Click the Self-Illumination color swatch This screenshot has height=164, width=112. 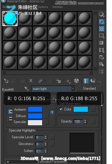point(81,109)
